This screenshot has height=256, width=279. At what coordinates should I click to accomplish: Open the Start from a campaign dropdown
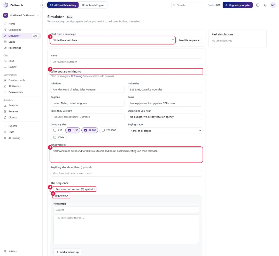[113, 40]
